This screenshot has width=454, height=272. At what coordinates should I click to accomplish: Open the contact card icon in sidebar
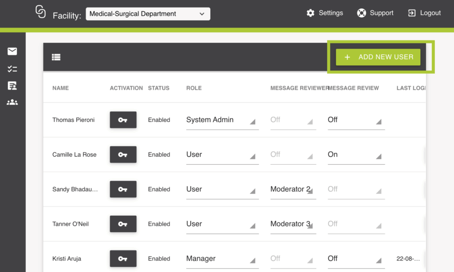coord(12,85)
